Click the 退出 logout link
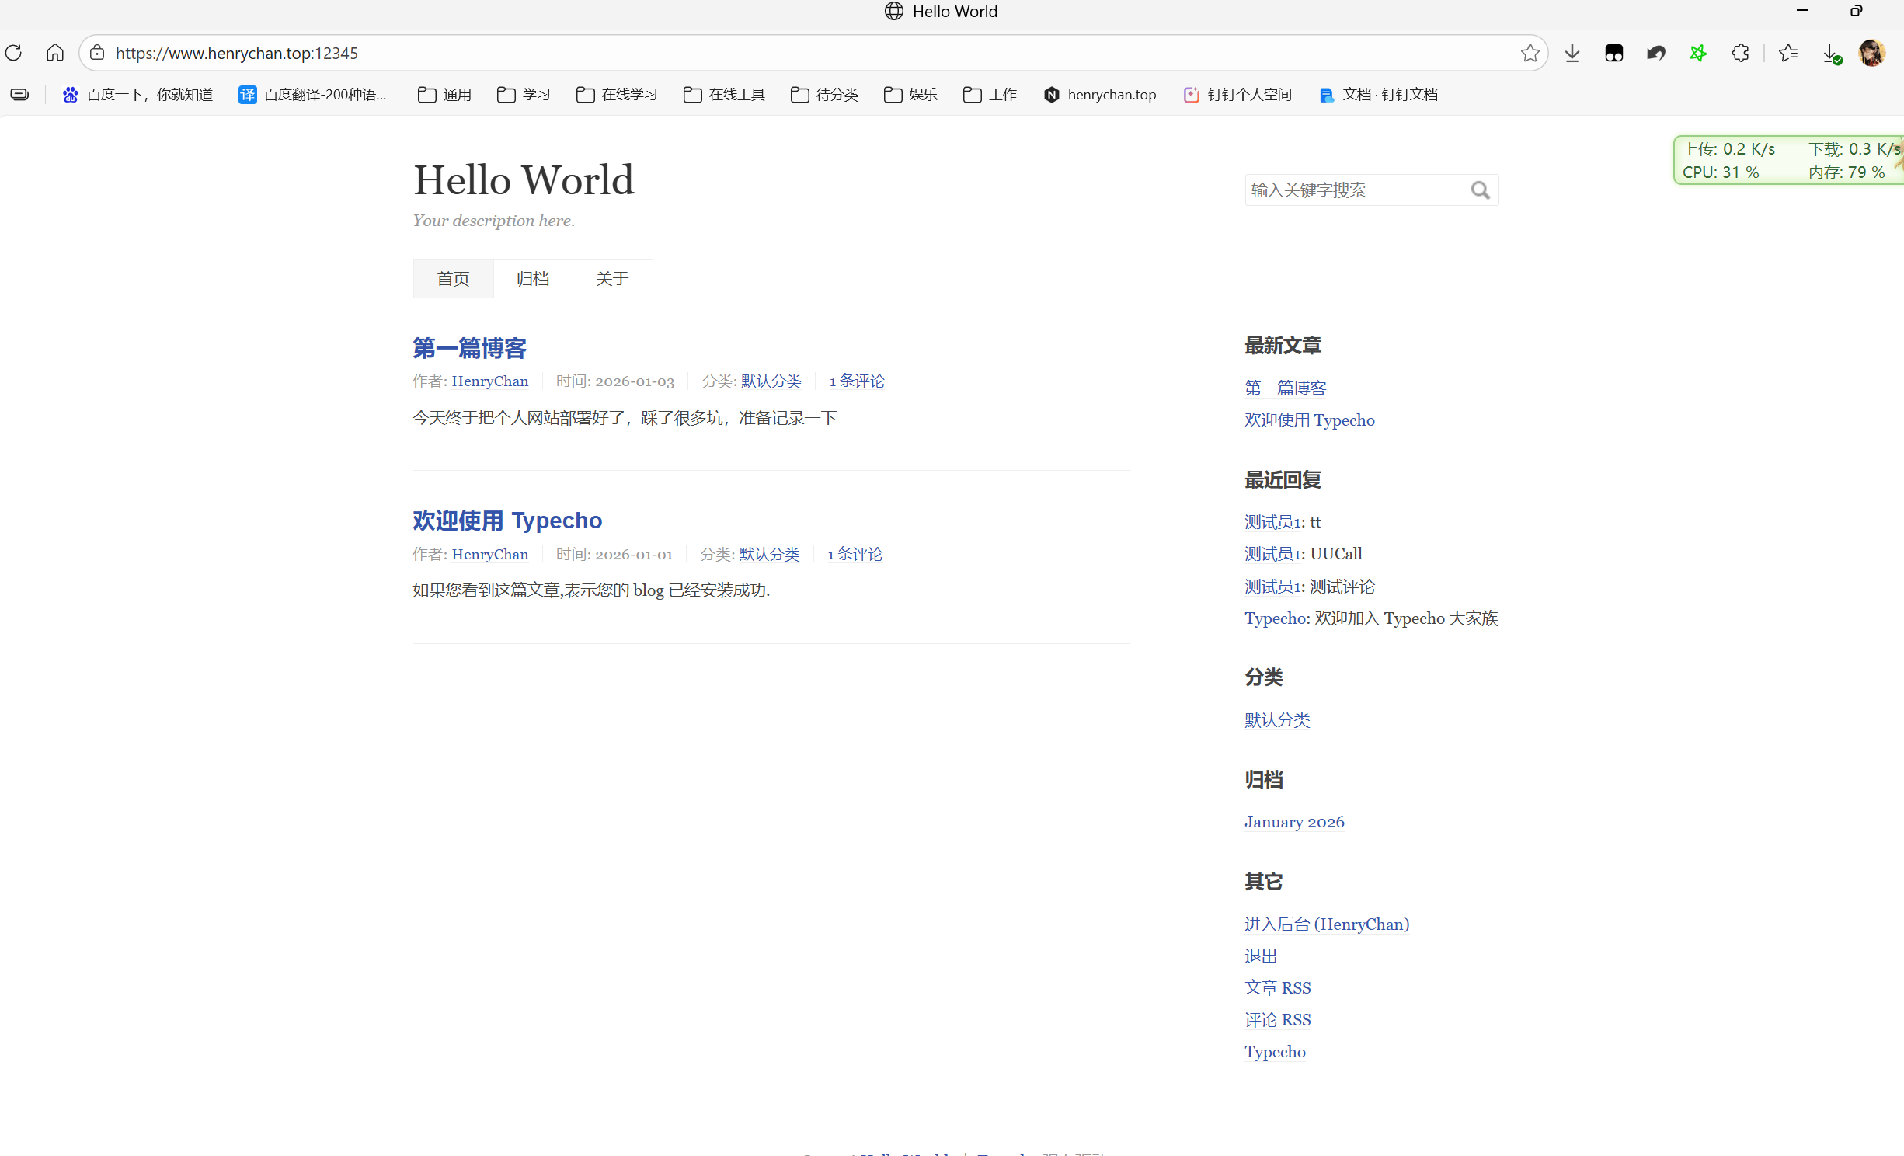 pos(1261,956)
